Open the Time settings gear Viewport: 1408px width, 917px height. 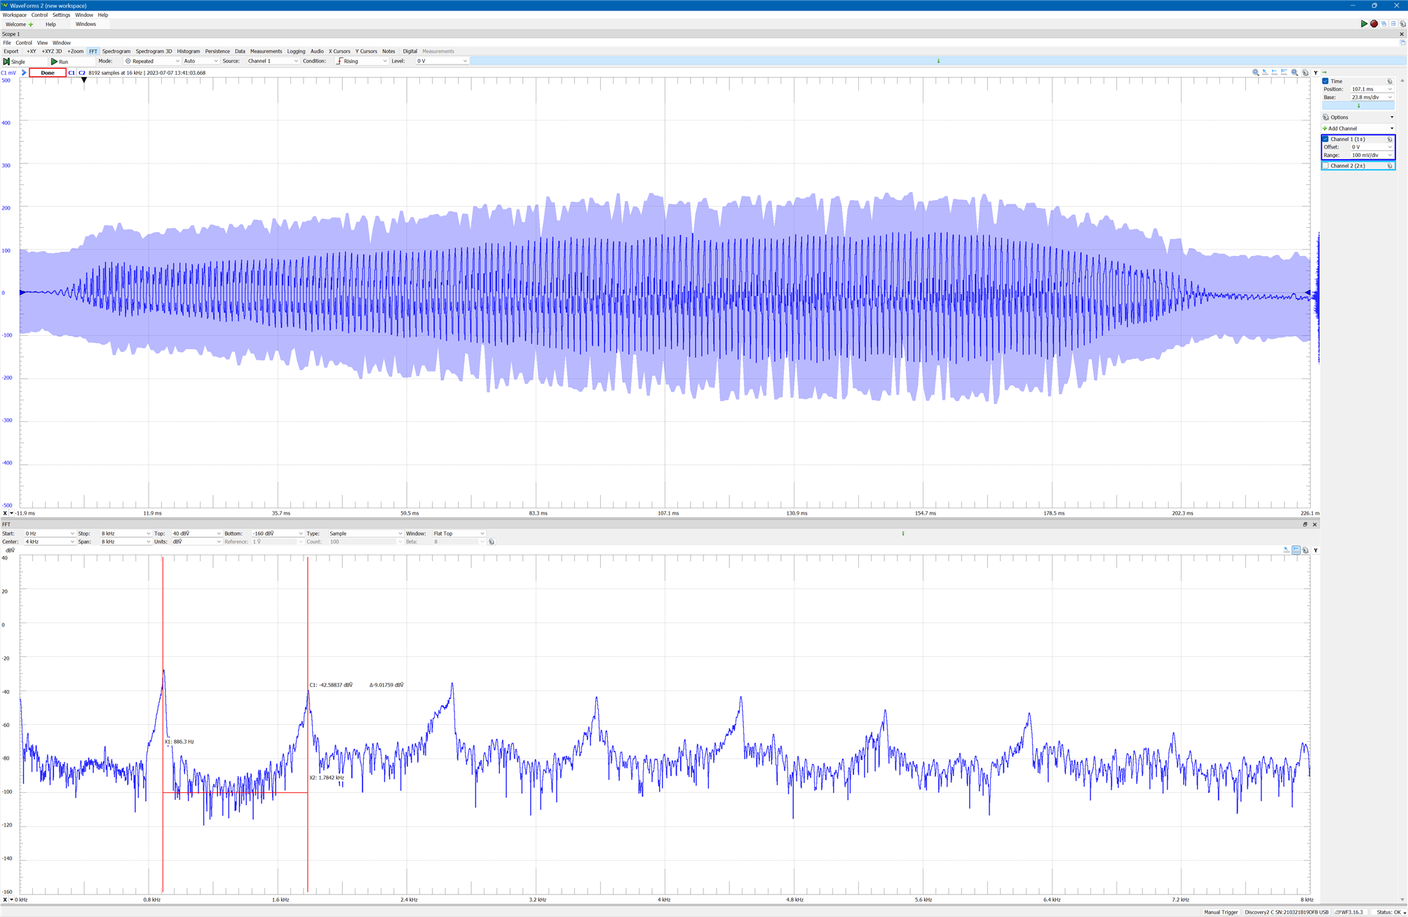1390,81
